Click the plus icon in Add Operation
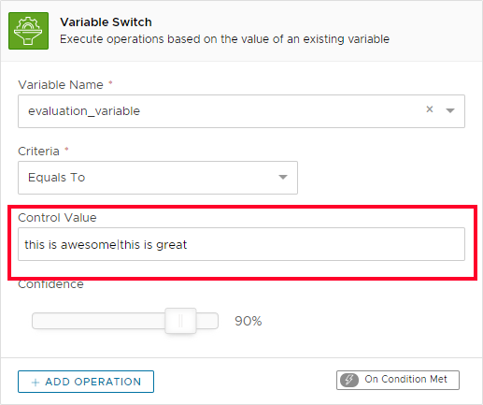This screenshot has height=405, width=483. (x=36, y=383)
